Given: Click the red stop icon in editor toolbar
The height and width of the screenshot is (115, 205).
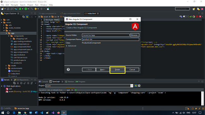Looking at the screenshot, I should tap(197, 16).
